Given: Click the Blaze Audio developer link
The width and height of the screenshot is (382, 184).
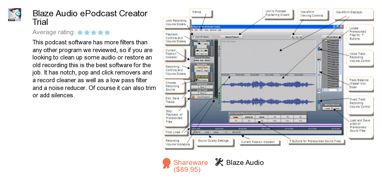Looking at the screenshot, I should (x=245, y=162).
